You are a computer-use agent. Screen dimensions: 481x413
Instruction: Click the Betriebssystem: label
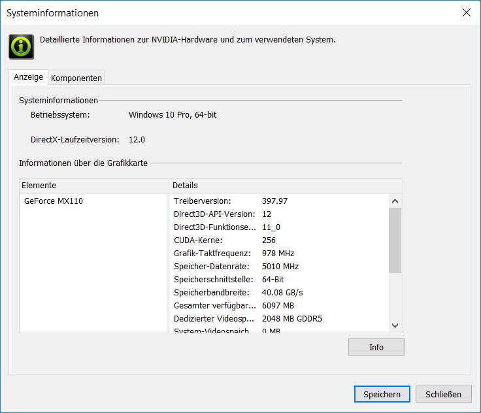click(x=60, y=115)
